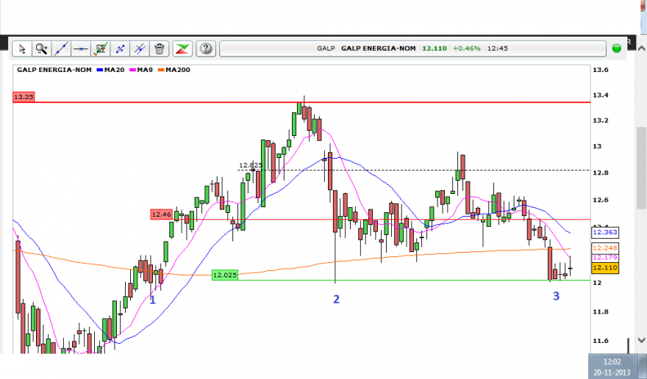Click the green and red arrows icon
The width and height of the screenshot is (647, 379).
tap(182, 48)
